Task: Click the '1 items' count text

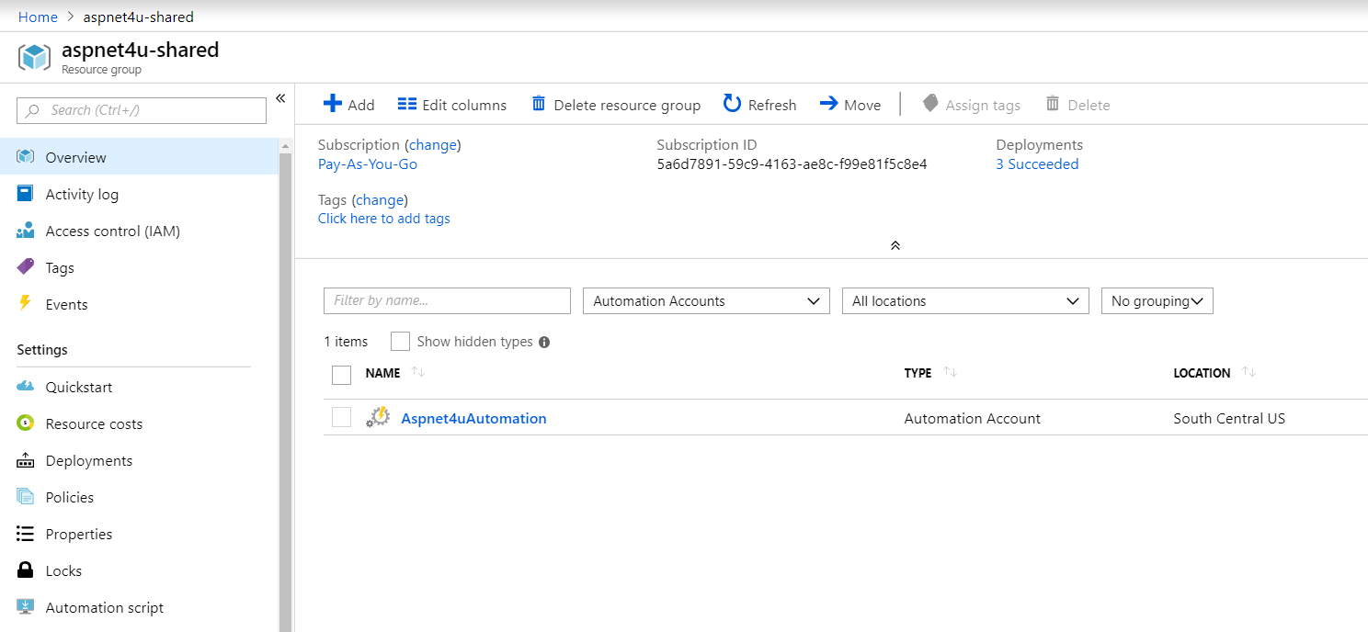Action: point(346,342)
